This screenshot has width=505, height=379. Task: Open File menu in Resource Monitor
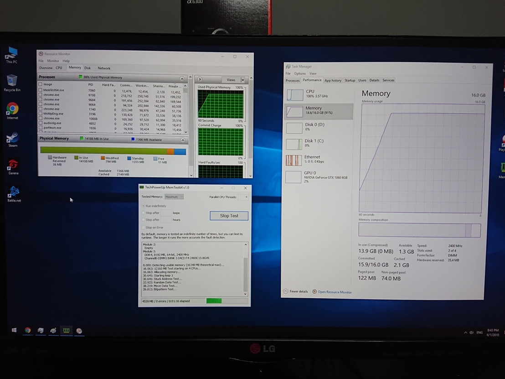(41, 61)
